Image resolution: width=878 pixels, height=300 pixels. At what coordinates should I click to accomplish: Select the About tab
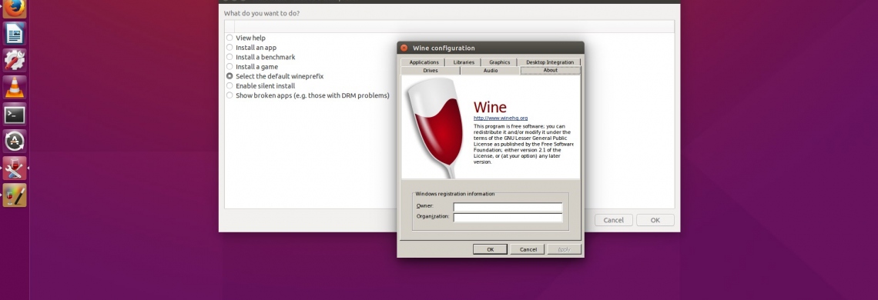[x=551, y=71]
